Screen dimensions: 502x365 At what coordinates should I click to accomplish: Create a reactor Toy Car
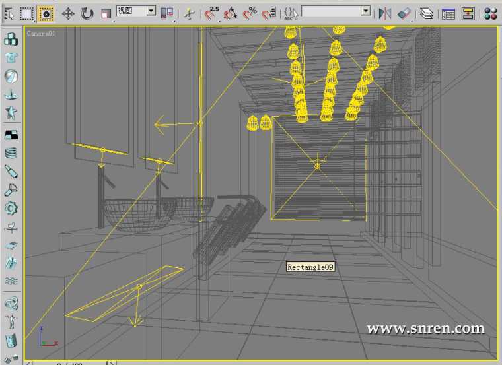tap(11, 246)
